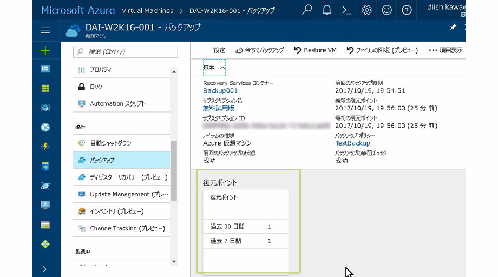The image size is (498, 277).
Task: Click the green plus new resource icon
Action: [45, 50]
